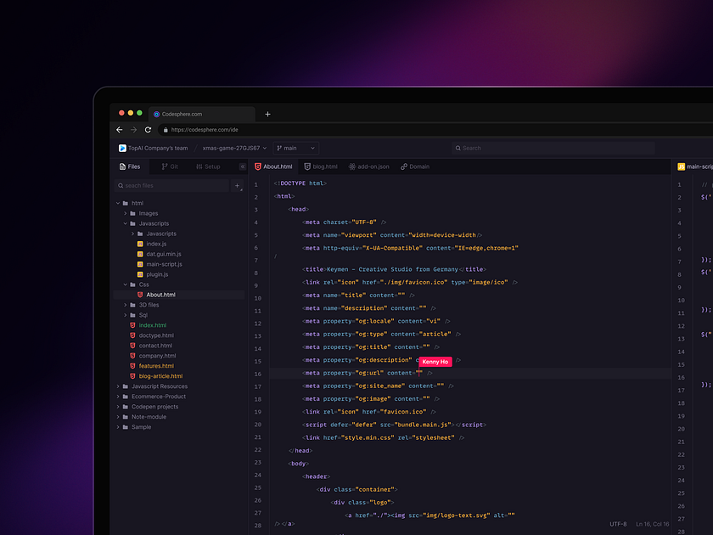Click the TopAI Company's team logo icon
Image resolution: width=713 pixels, height=535 pixels.
pos(122,149)
